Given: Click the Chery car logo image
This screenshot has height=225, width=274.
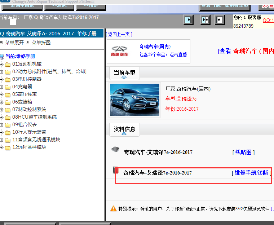Looking at the screenshot, I should click(120, 51).
